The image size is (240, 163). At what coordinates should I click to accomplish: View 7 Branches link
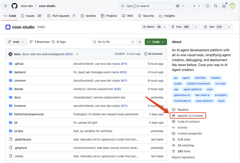tap(40, 42)
